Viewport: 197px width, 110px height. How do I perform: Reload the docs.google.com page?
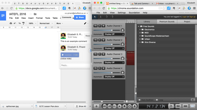coord(11,8)
